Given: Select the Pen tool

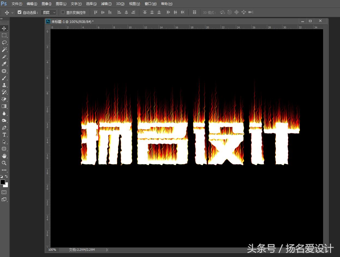Looking at the screenshot, I should tap(4, 128).
